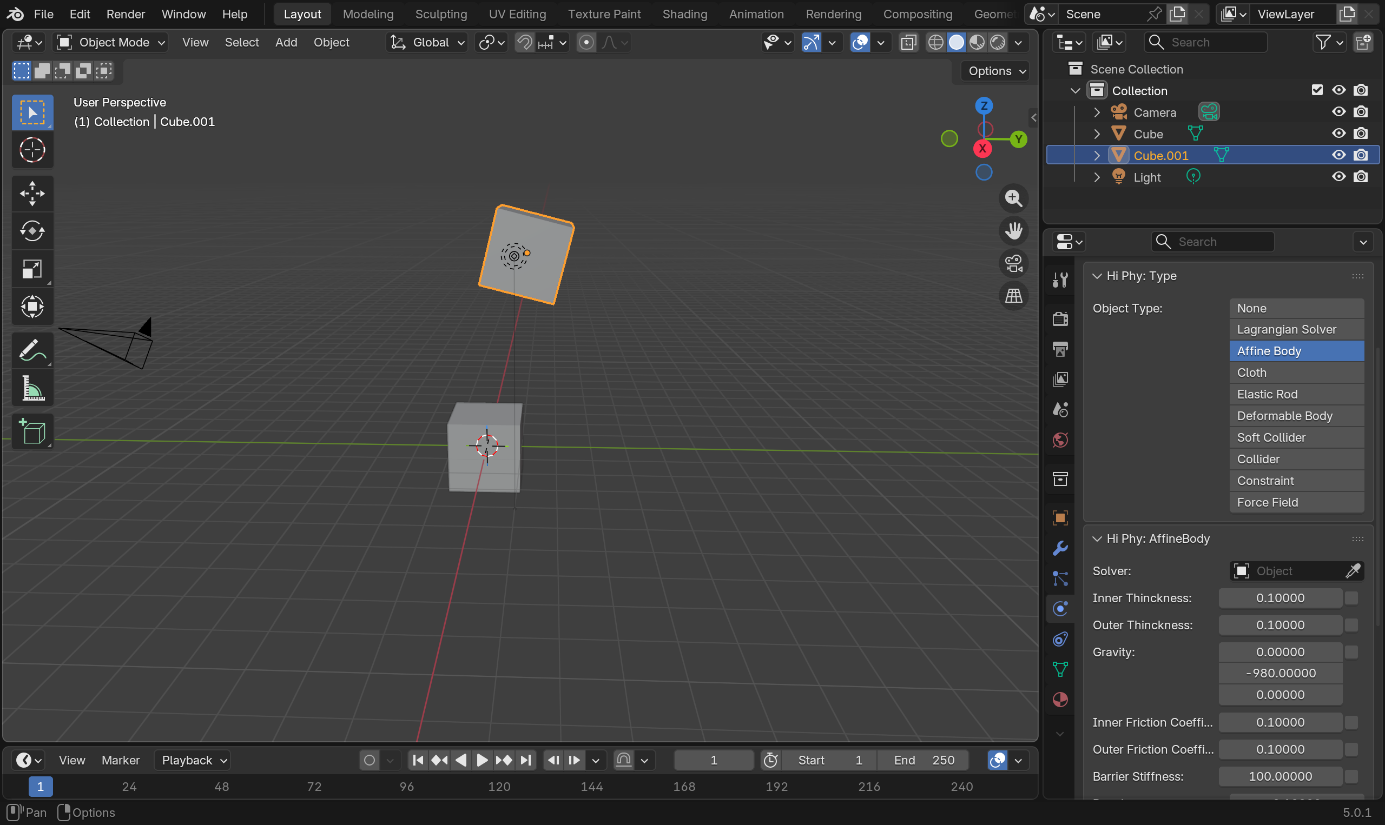Select the Measure tool
Screen dimensions: 1385x825
[x=32, y=388]
